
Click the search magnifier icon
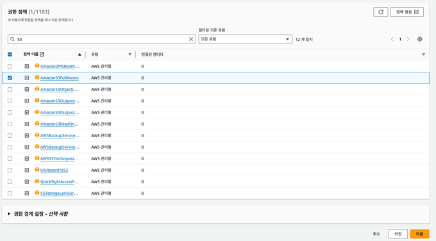pos(13,39)
